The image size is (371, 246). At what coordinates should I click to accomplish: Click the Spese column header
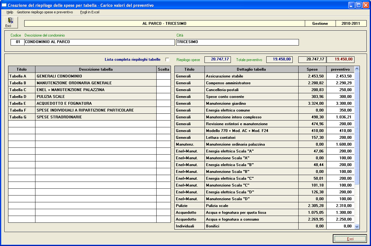pyautogui.click(x=312, y=69)
